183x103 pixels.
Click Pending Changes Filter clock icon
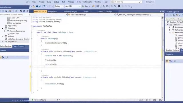coord(16,11)
